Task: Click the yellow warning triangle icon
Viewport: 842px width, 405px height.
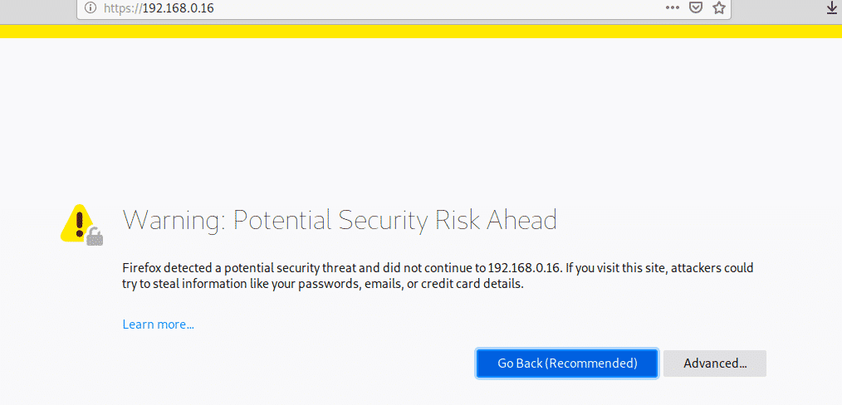Action: [76, 222]
